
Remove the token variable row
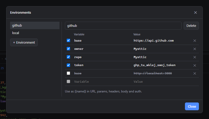click(195, 65)
